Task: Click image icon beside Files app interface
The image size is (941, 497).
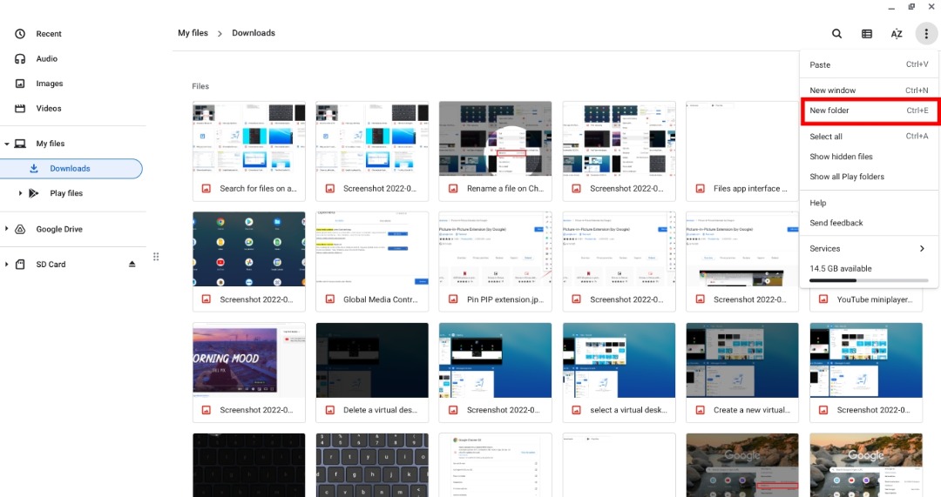Action: (701, 188)
